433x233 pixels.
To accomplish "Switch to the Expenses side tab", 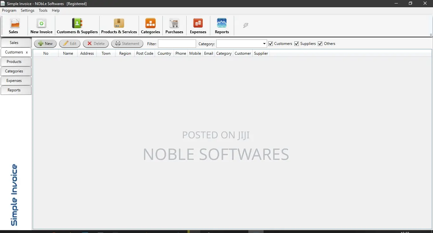I will (16, 81).
